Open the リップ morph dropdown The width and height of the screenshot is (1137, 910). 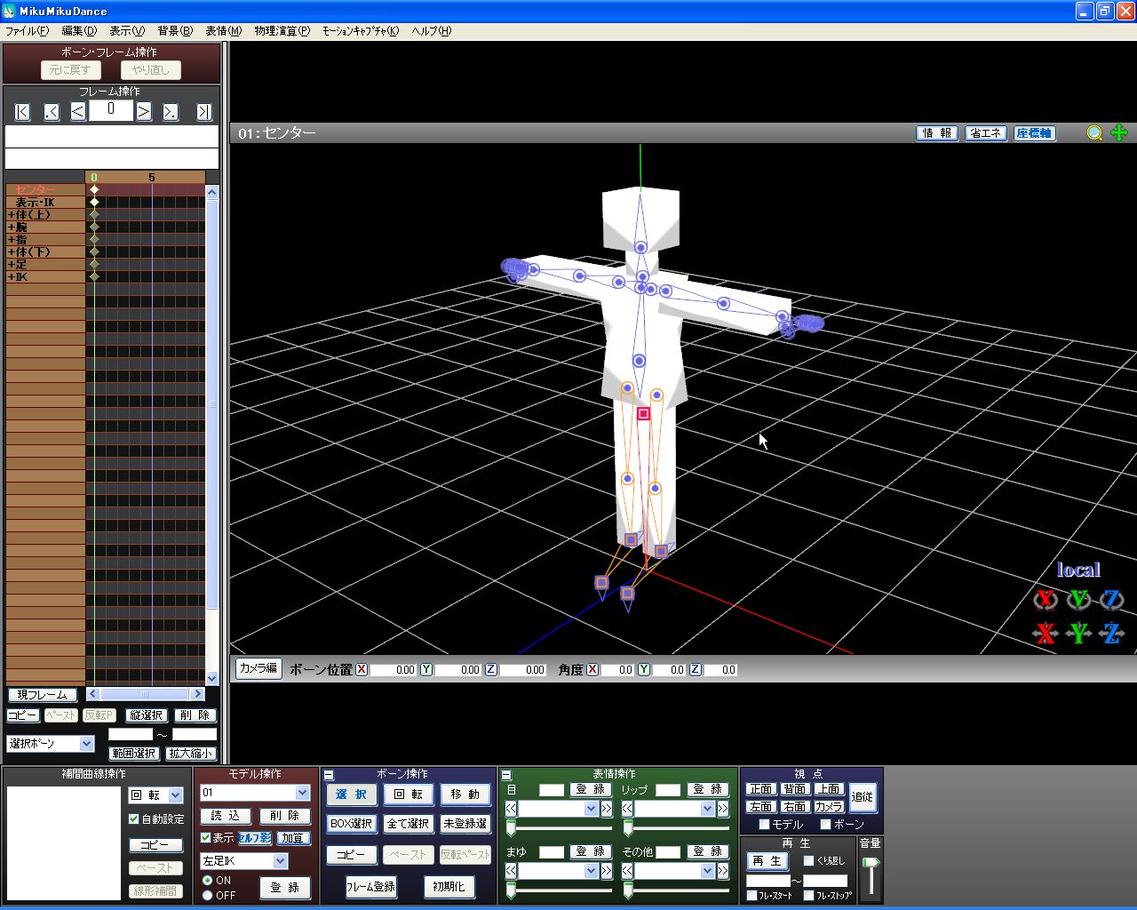(x=708, y=809)
